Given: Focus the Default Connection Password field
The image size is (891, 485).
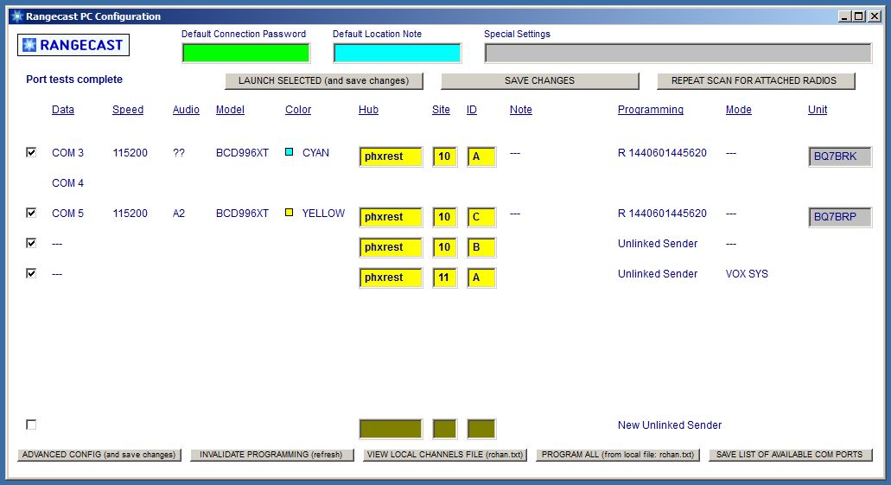Looking at the screenshot, I should [245, 54].
